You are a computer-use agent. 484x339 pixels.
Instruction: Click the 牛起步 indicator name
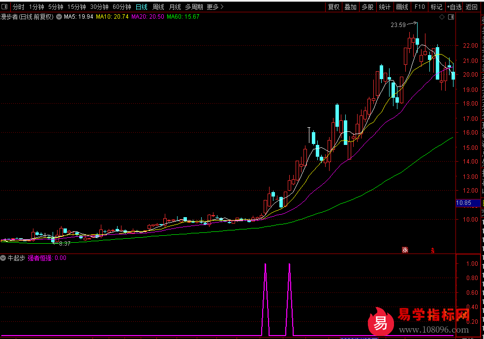click(16, 258)
